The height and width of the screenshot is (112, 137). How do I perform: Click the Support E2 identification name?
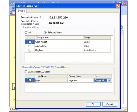(56, 23)
